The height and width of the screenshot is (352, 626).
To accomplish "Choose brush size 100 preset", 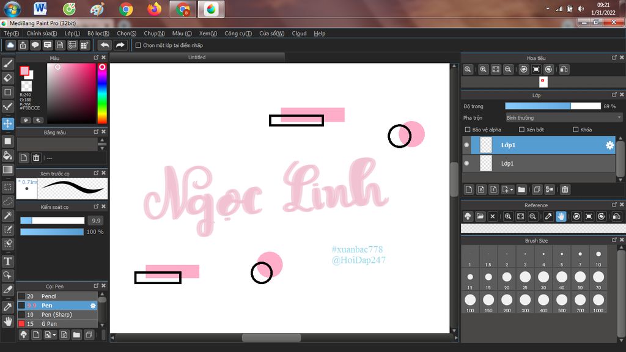I will (x=470, y=300).
